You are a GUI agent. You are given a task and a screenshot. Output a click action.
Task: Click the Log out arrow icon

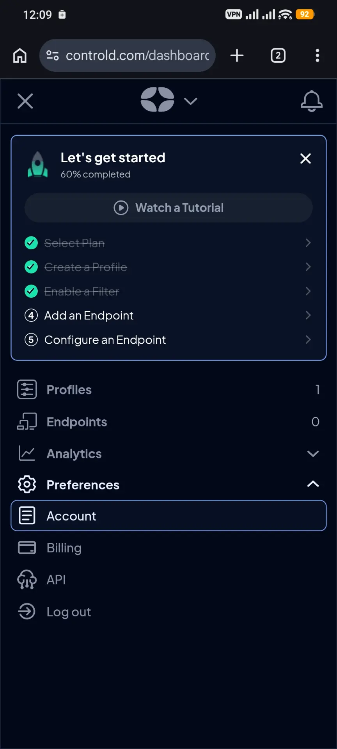27,612
